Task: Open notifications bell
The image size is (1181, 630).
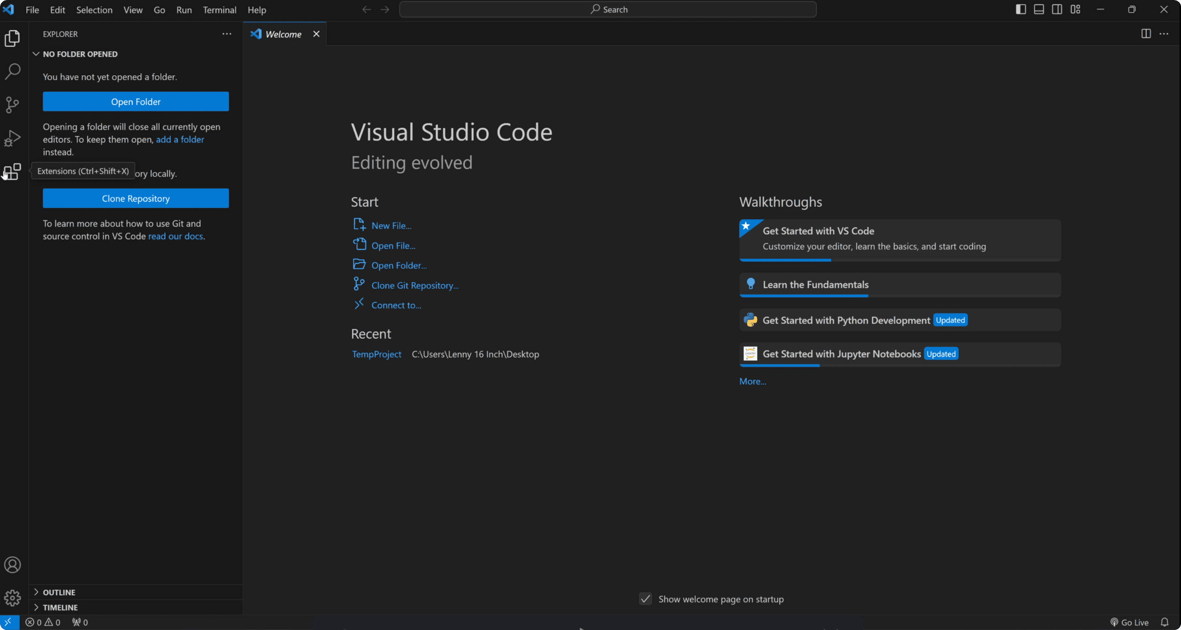Action: [1165, 622]
